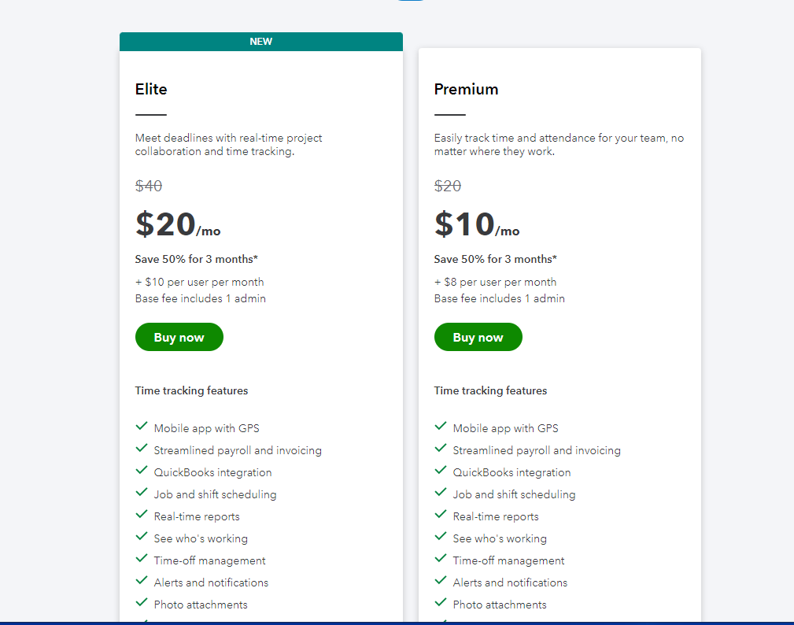
Task: Click checkmark next to Premium Job and shift scheduling
Action: click(441, 492)
